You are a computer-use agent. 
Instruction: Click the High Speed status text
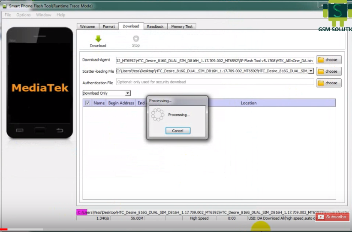point(199,218)
